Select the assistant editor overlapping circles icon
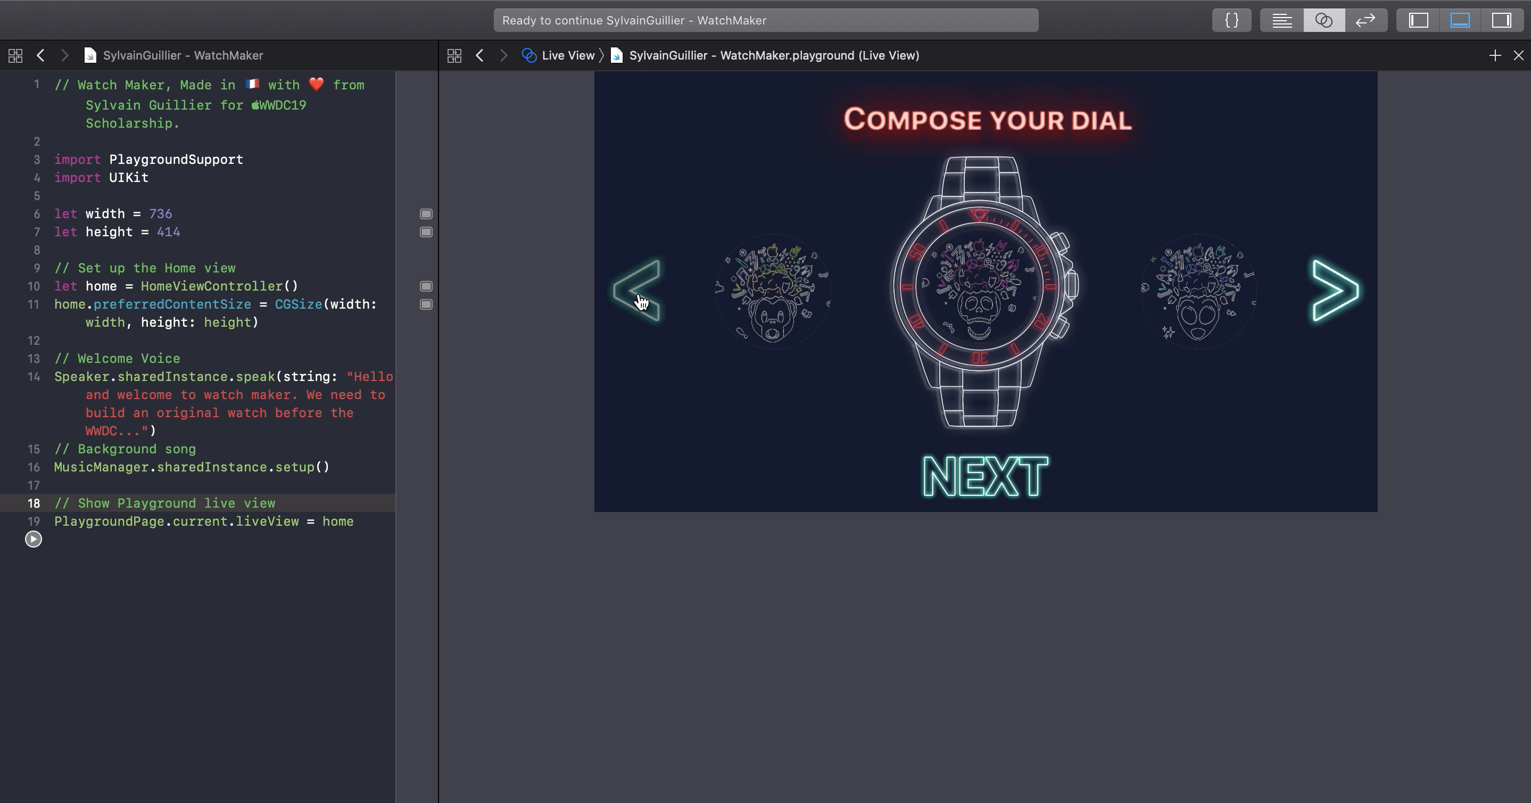The image size is (1531, 803). coord(1323,20)
